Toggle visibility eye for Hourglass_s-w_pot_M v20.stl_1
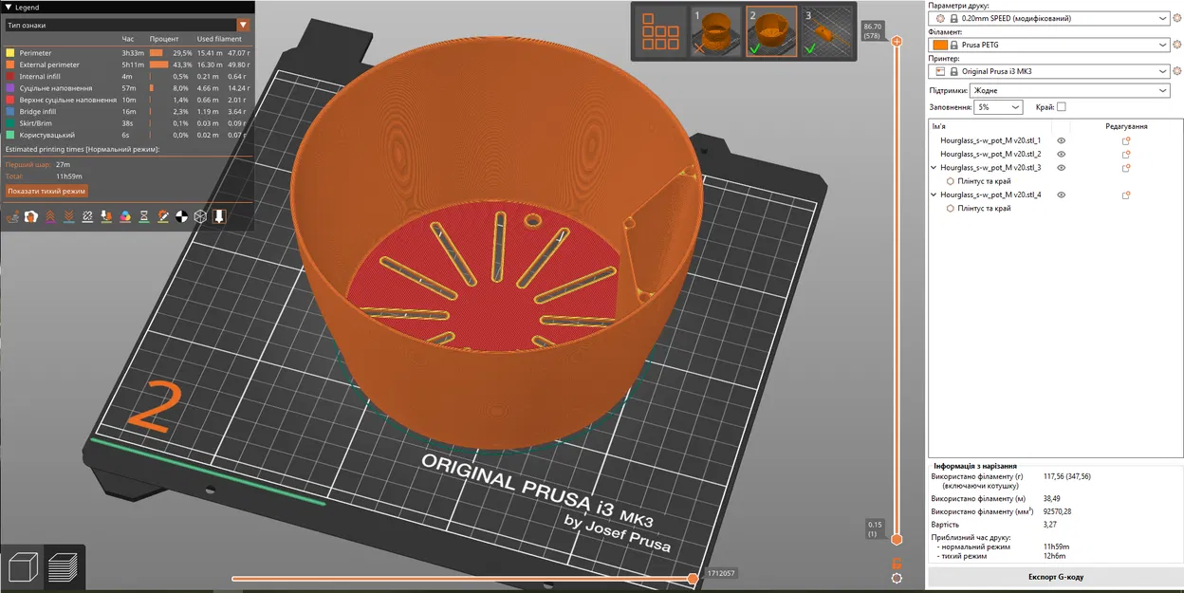The image size is (1184, 593). [x=1062, y=140]
